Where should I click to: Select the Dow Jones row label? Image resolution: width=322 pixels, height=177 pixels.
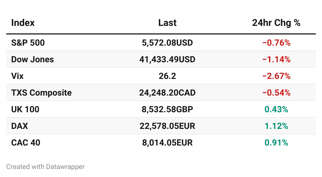click(x=33, y=59)
